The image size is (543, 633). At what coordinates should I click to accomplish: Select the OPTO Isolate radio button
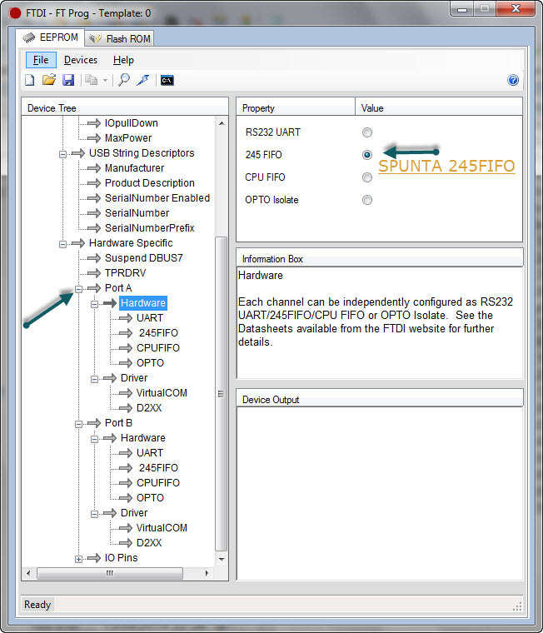367,200
